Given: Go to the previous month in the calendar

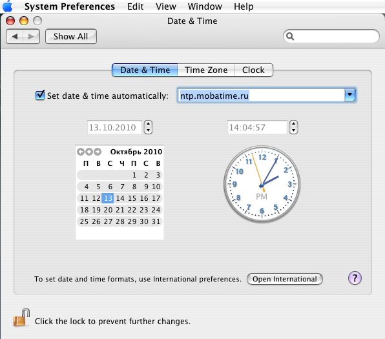Looking at the screenshot, I should coord(81,152).
